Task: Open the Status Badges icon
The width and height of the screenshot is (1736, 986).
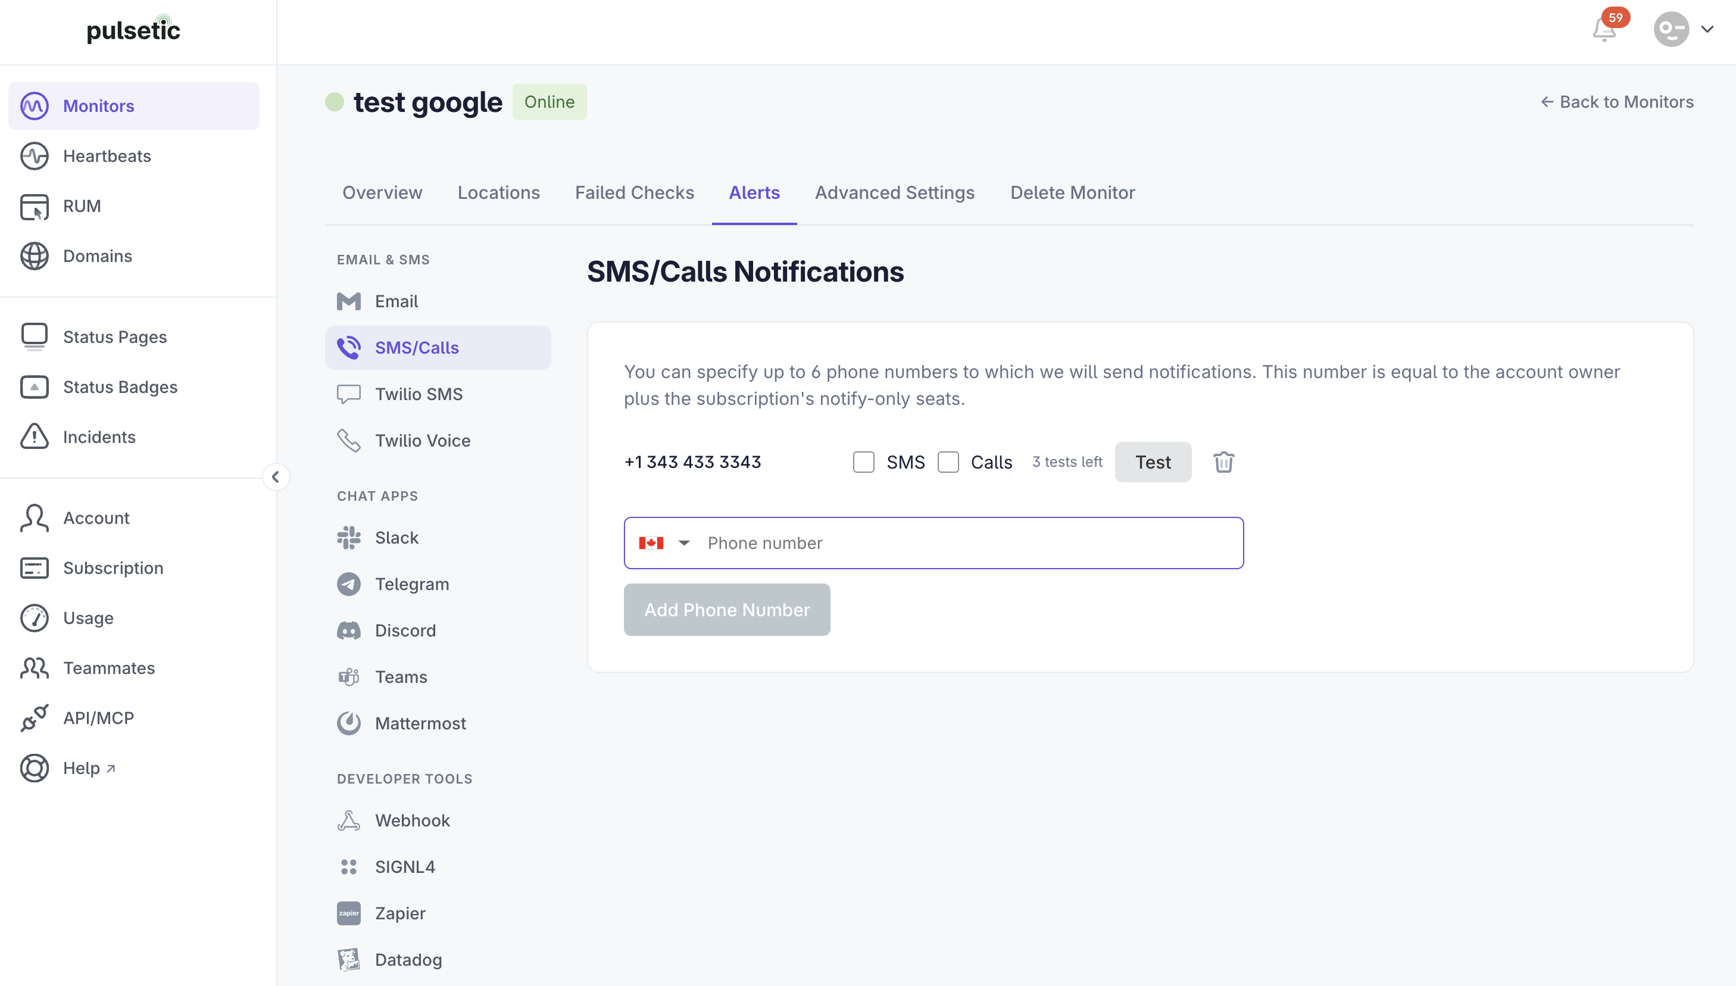Action: click(35, 386)
